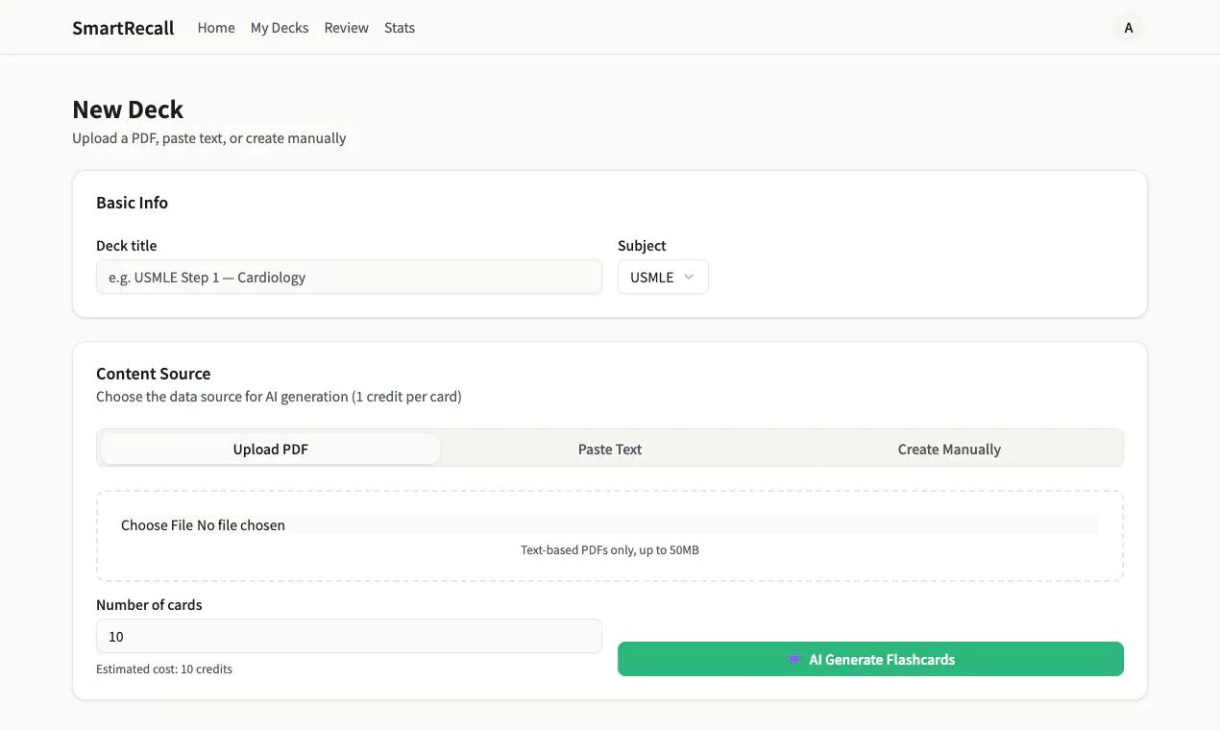Switch to the Create Manually tab
The image size is (1220, 730).
coord(949,449)
